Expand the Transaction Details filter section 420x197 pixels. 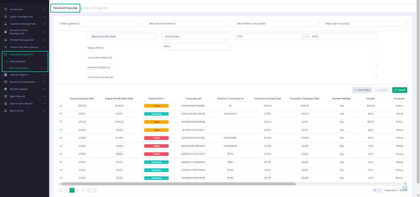376,56
